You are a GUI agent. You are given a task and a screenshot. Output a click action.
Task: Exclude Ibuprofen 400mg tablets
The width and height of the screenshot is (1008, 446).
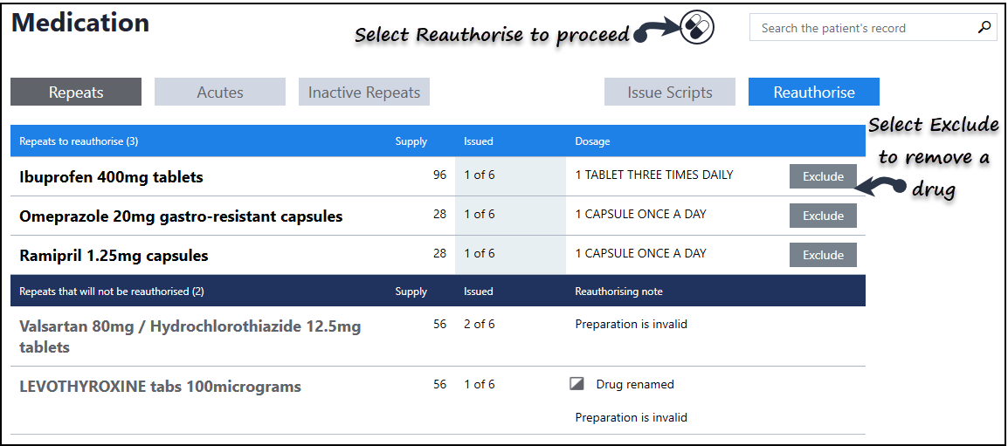click(x=823, y=176)
